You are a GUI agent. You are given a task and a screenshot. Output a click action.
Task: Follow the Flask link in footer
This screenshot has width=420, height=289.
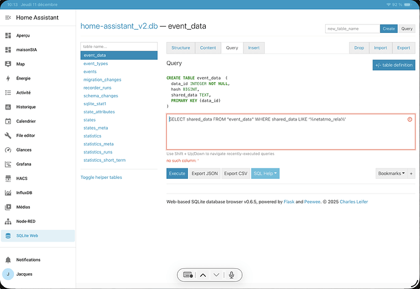tap(289, 201)
